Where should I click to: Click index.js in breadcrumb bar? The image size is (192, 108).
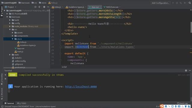tap(53, 3)
